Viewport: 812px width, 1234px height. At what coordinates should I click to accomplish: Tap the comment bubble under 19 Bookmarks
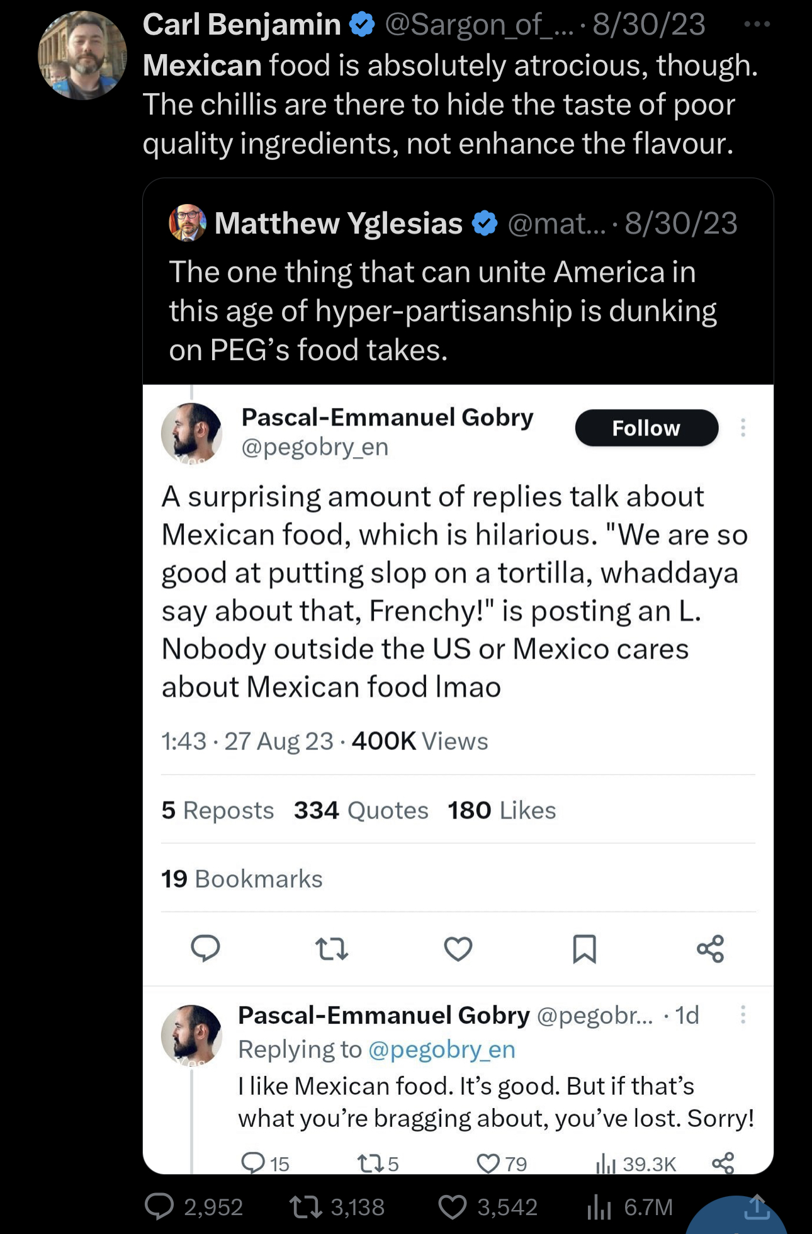tap(205, 948)
